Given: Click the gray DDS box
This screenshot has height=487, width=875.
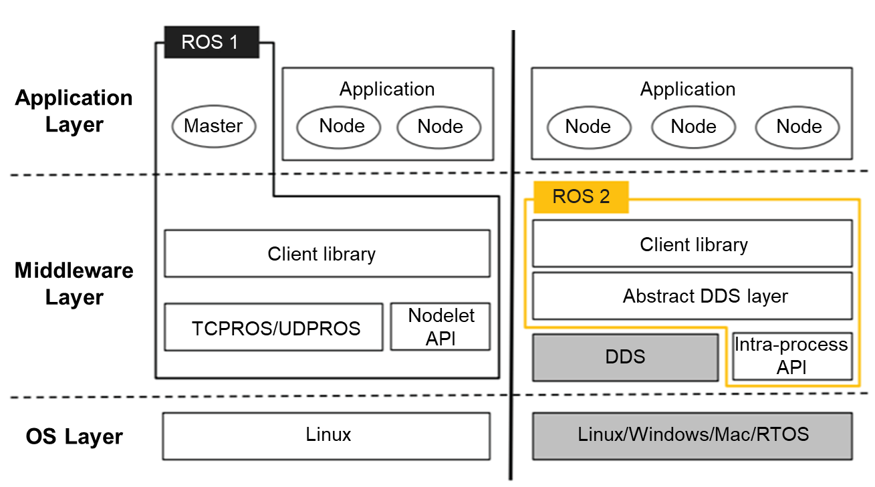Looking at the screenshot, I should 626,357.
